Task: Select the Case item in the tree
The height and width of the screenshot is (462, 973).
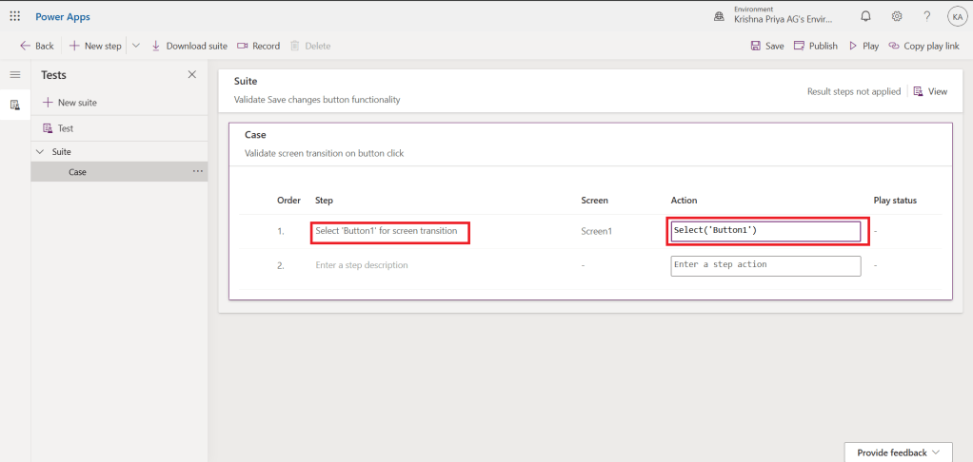Action: (x=78, y=172)
